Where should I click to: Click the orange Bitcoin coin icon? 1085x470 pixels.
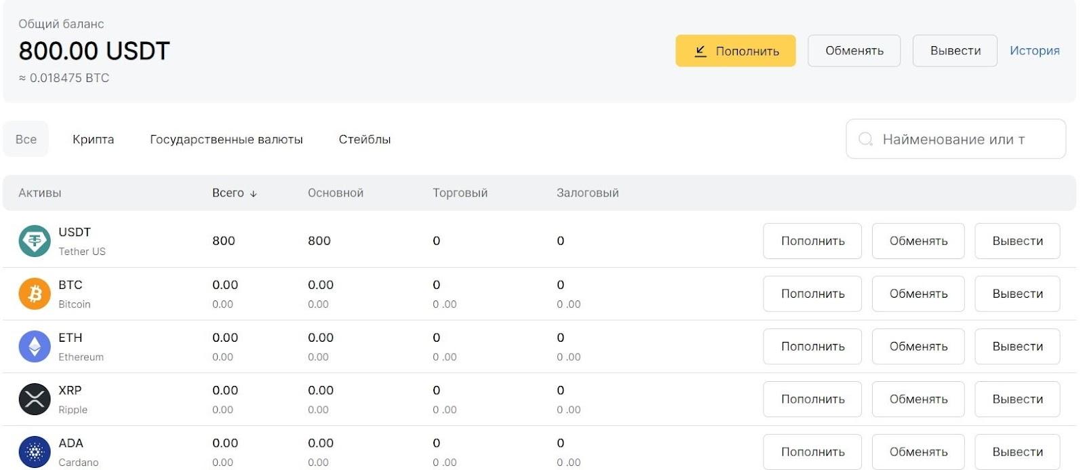[x=35, y=294]
